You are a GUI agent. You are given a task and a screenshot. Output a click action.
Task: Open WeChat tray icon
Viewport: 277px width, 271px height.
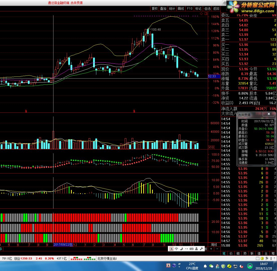[211, 266]
